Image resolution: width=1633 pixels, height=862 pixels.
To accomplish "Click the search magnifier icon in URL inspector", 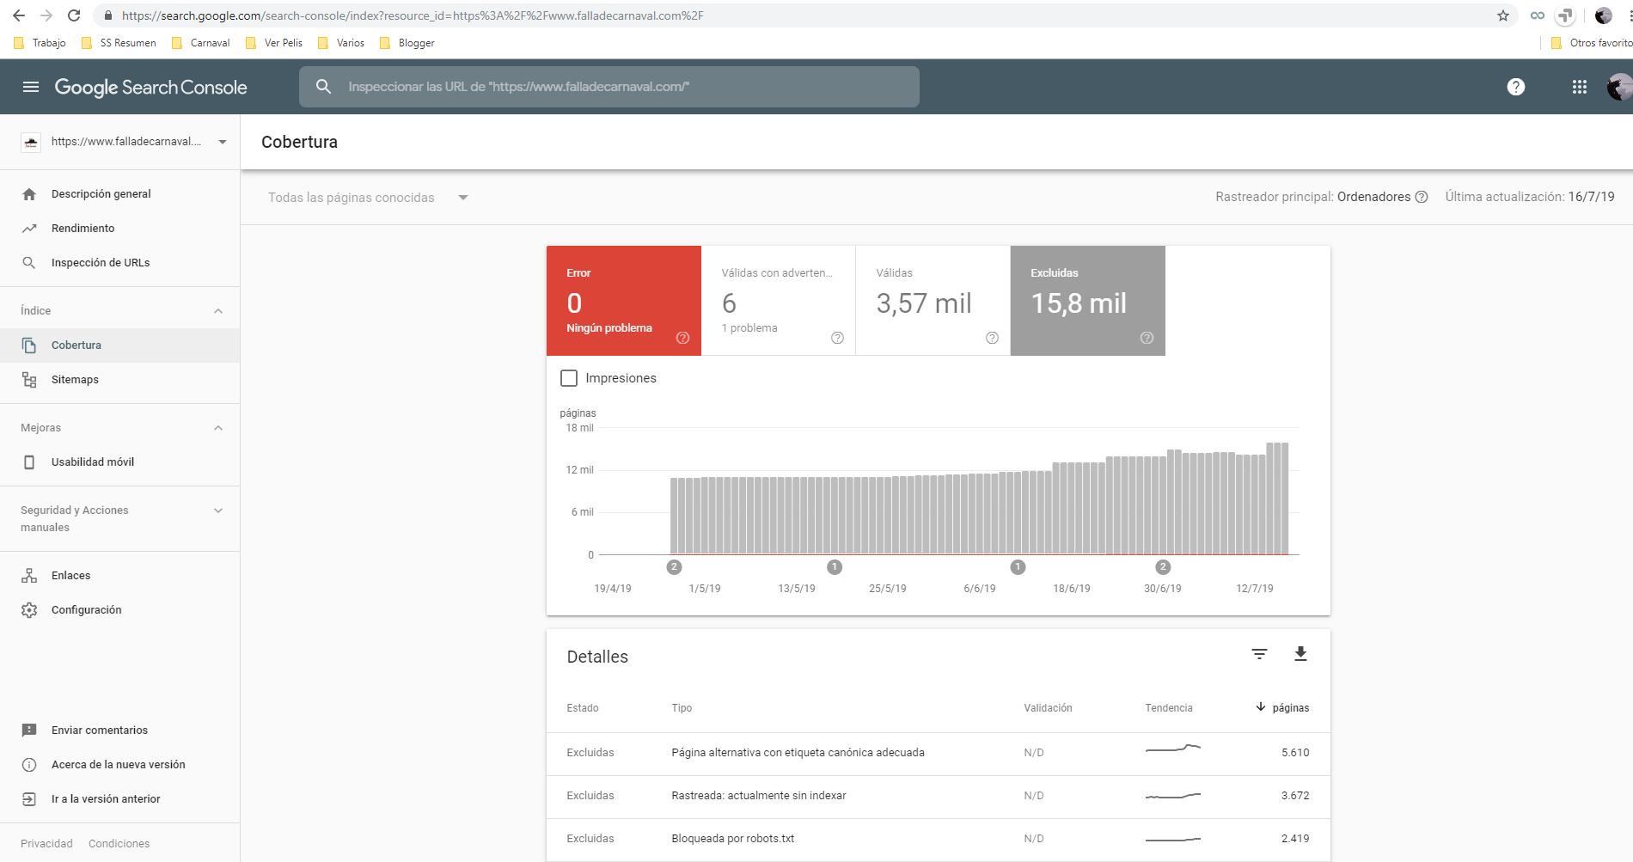I will 323,87.
